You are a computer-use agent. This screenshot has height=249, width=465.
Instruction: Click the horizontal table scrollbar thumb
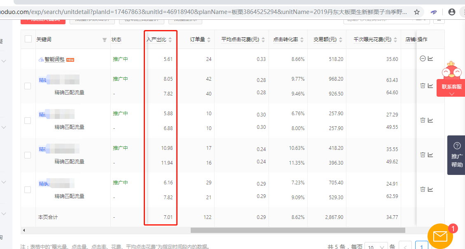pos(298,230)
